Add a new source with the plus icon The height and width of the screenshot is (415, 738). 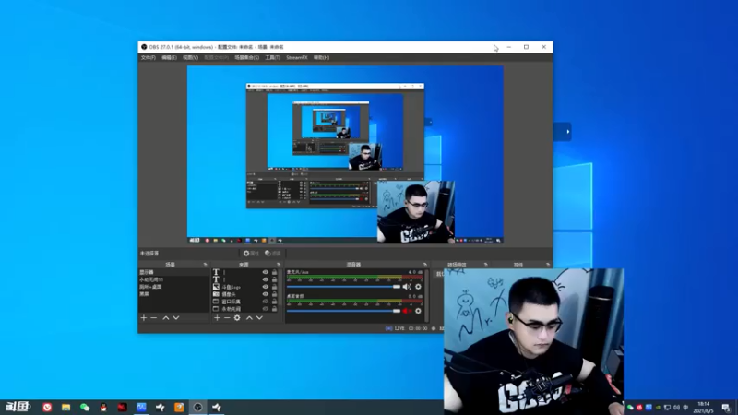[217, 318]
